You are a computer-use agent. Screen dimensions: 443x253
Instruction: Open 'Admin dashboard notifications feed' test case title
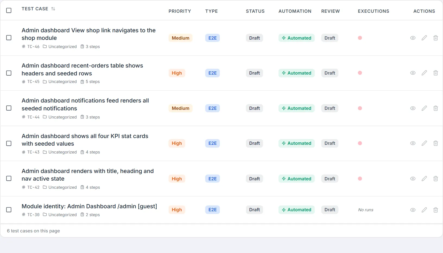click(x=85, y=104)
